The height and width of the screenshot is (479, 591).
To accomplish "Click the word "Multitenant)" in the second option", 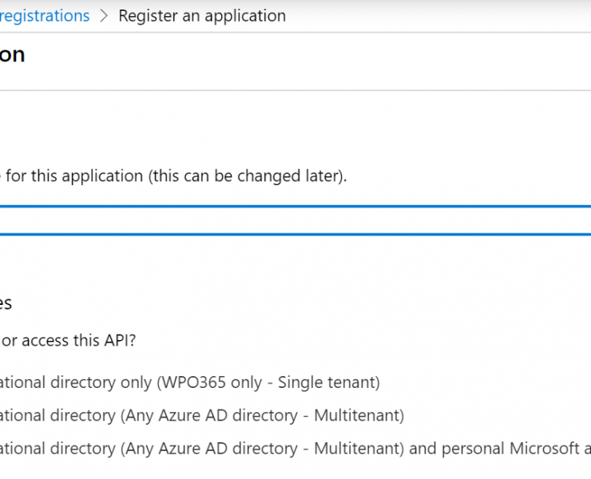I will pyautogui.click(x=359, y=415).
